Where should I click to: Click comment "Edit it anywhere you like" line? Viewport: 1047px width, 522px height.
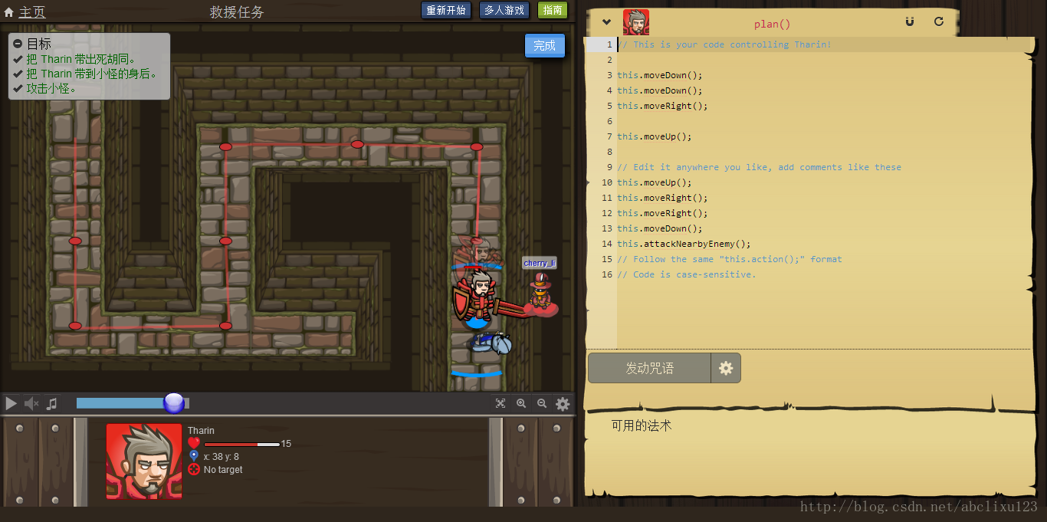759,167
